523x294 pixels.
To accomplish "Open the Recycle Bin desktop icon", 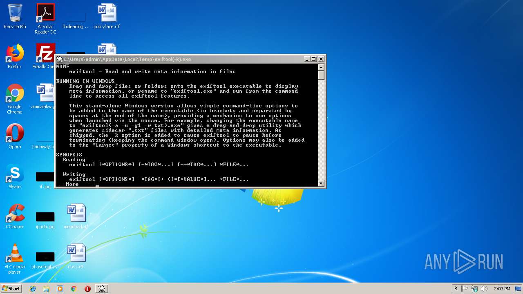I will (15, 16).
